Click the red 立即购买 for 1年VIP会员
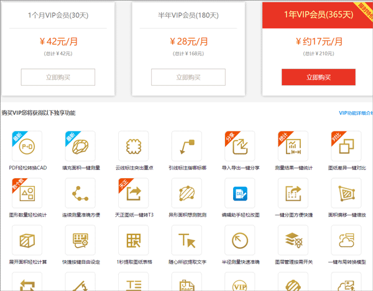This screenshot has height=291, width=373. (318, 77)
